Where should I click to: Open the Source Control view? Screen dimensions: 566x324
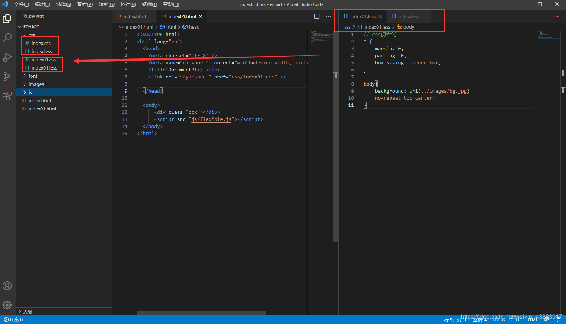(7, 77)
